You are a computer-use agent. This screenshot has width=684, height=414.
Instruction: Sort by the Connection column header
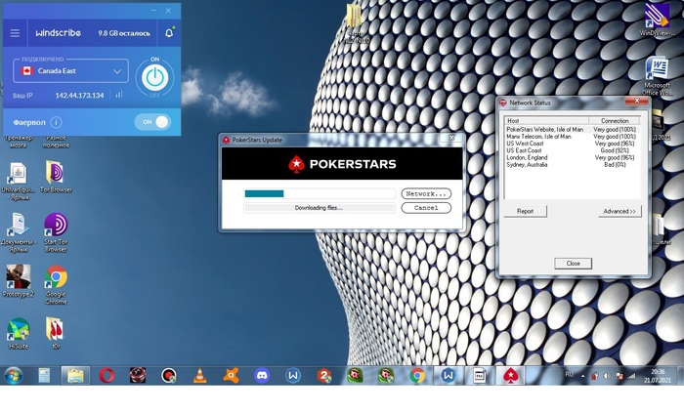[x=615, y=121]
